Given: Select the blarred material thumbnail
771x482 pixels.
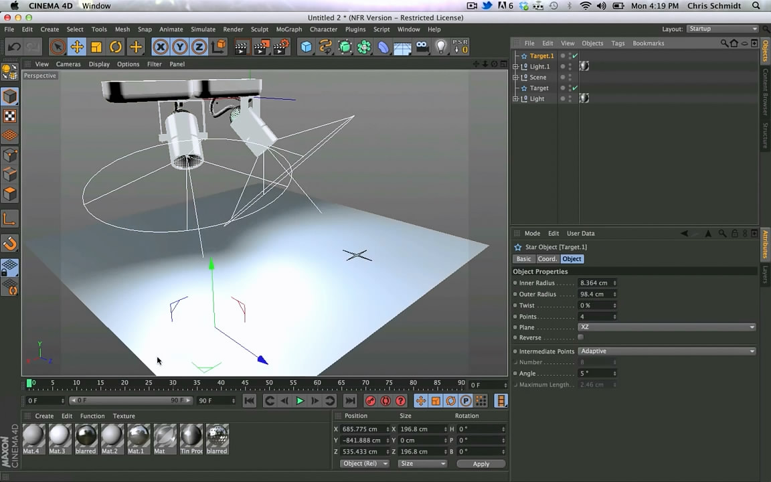Looking at the screenshot, I should [x=85, y=436].
